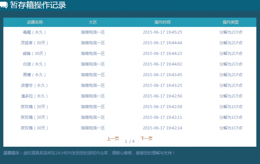Select the 武器名称 column header
This screenshot has height=164, width=260.
click(35, 22)
